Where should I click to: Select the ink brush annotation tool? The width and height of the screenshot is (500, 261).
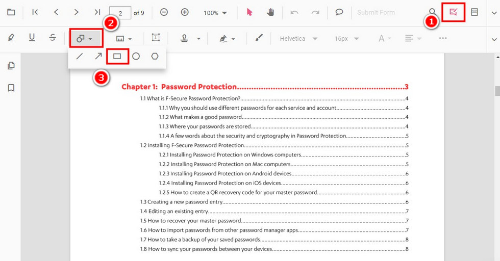pos(259,38)
